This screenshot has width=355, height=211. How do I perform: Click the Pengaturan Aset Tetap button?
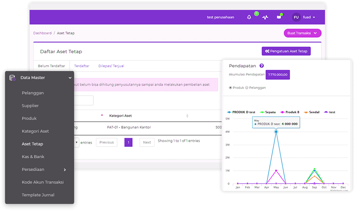tap(286, 51)
